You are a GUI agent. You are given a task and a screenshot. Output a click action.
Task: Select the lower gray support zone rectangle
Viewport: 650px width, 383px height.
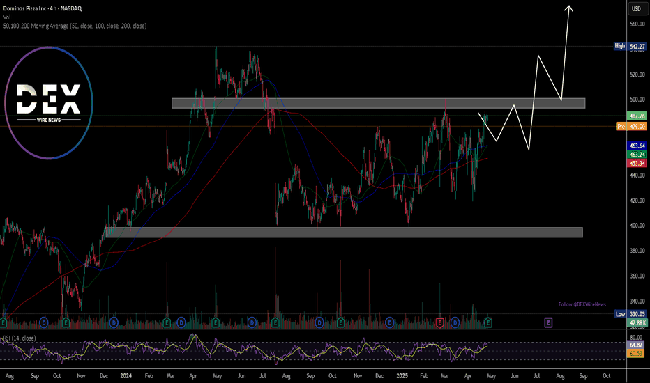[x=344, y=233]
